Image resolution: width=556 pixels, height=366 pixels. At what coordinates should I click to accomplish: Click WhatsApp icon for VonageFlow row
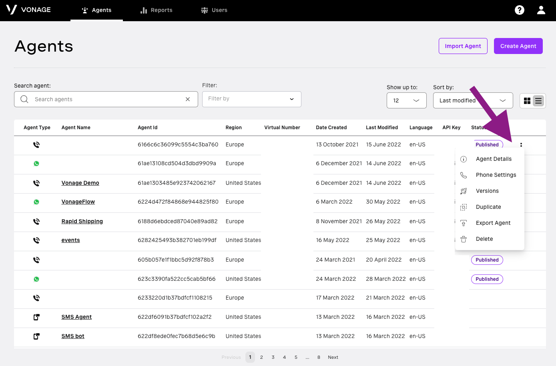(x=36, y=202)
